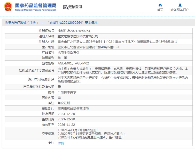Open the 政务服务门户 menu item
The height and width of the screenshot is (149, 195).
click(x=180, y=10)
